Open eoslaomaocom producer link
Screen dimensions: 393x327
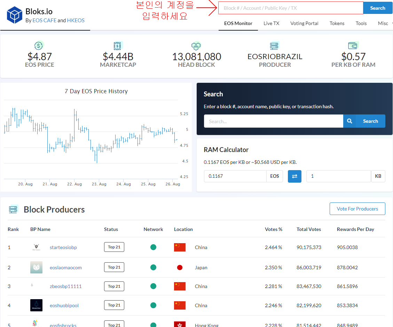coord(66,268)
